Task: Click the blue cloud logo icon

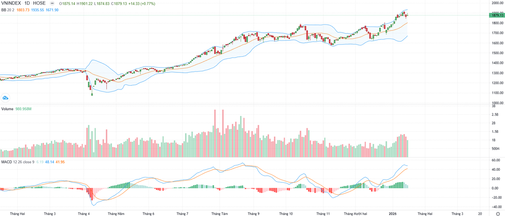Action: point(5,98)
